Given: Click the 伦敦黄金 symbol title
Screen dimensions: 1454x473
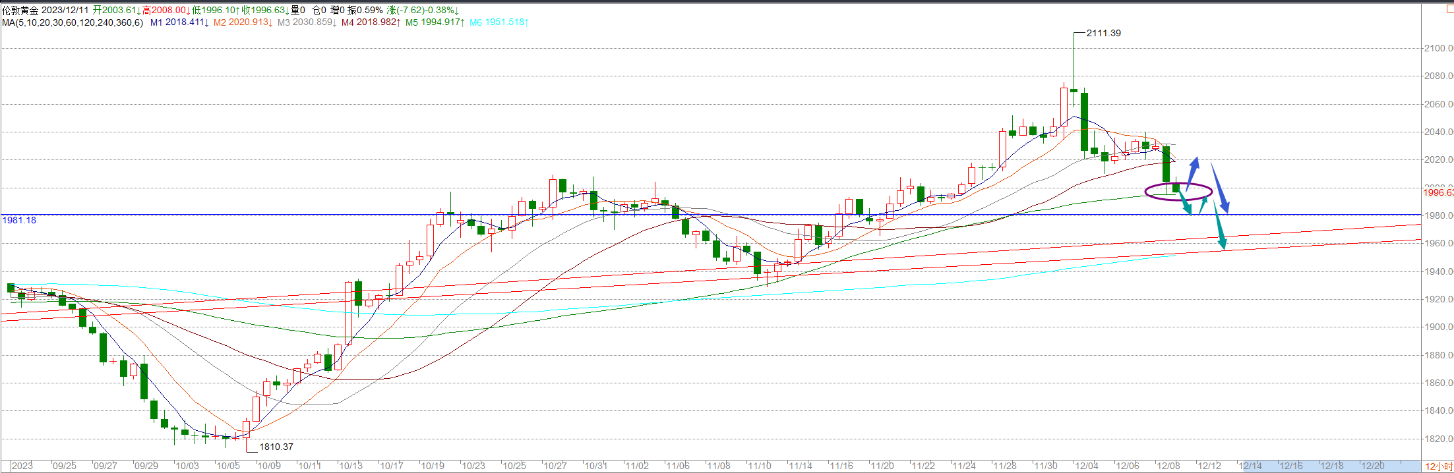Looking at the screenshot, I should pyautogui.click(x=20, y=11).
